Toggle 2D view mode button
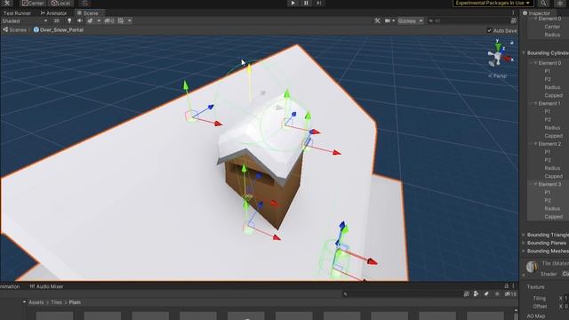This screenshot has width=569, height=320. tap(56, 21)
